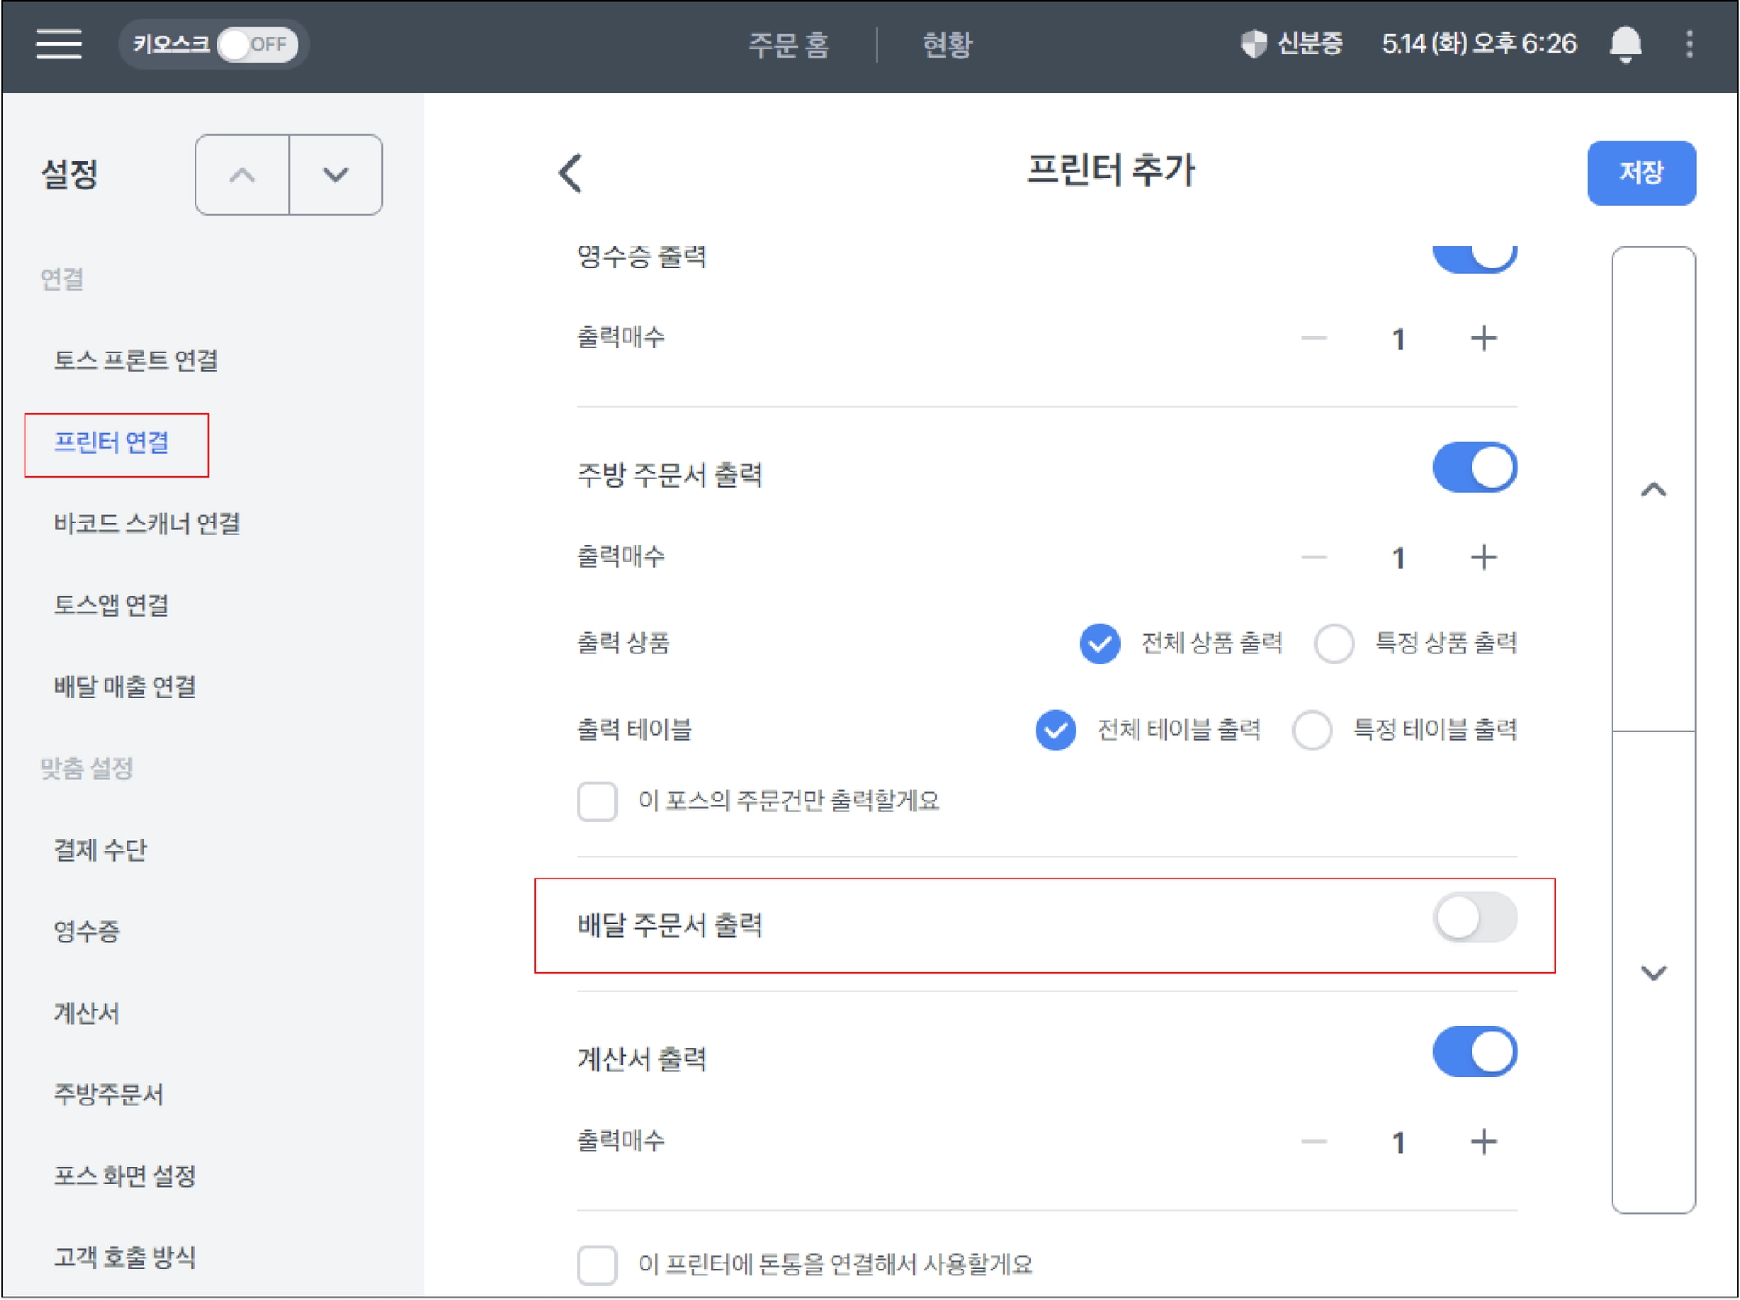The height and width of the screenshot is (1300, 1740).
Task: Click the blue 저장 button
Action: (x=1641, y=173)
